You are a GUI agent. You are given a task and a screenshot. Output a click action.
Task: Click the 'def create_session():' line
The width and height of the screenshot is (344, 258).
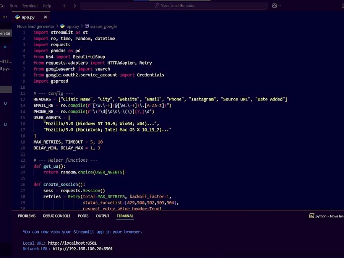(x=59, y=185)
